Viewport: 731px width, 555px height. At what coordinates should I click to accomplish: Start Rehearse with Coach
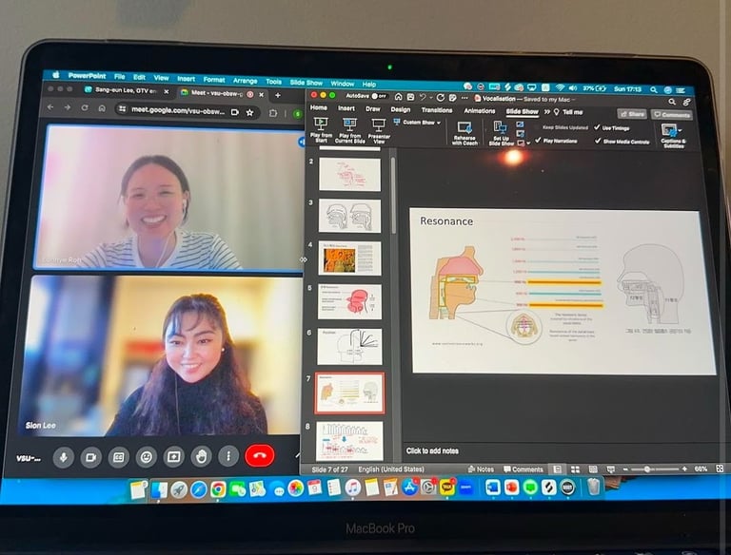tap(464, 133)
